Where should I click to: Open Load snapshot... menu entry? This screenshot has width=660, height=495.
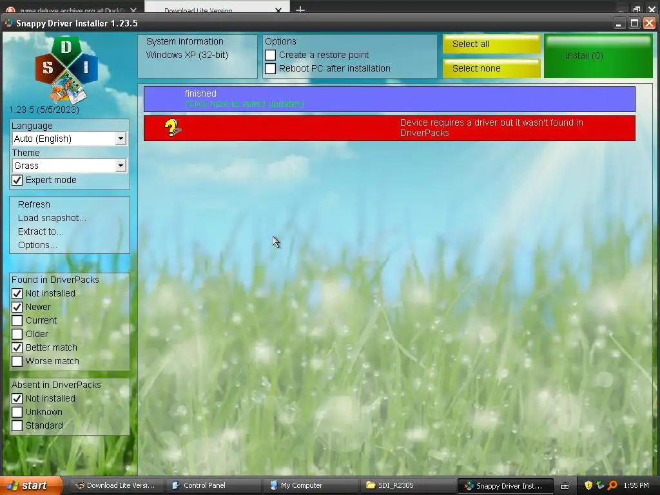pos(52,218)
